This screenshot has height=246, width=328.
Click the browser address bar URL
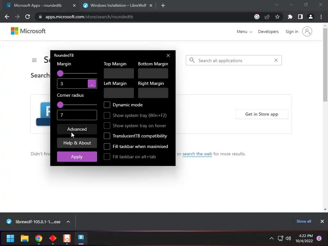click(89, 17)
